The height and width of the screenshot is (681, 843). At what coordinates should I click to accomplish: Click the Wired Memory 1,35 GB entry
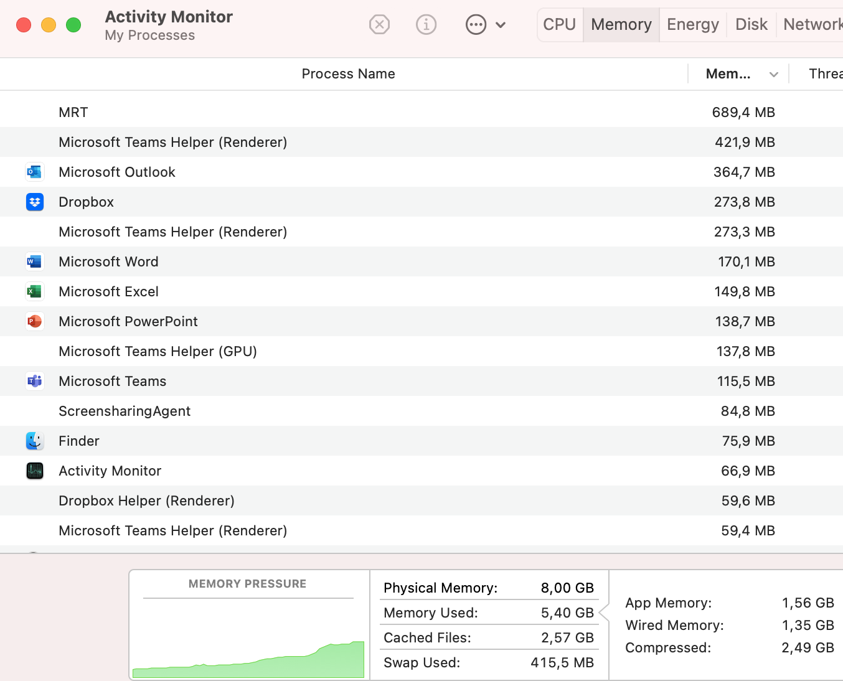pyautogui.click(x=730, y=625)
